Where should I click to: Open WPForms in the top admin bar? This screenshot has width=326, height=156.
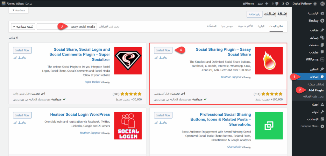coord(248,3)
